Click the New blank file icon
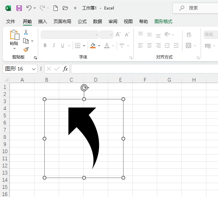 click(x=55, y=8)
